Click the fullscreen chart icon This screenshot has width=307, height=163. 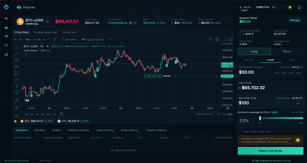tap(224, 39)
